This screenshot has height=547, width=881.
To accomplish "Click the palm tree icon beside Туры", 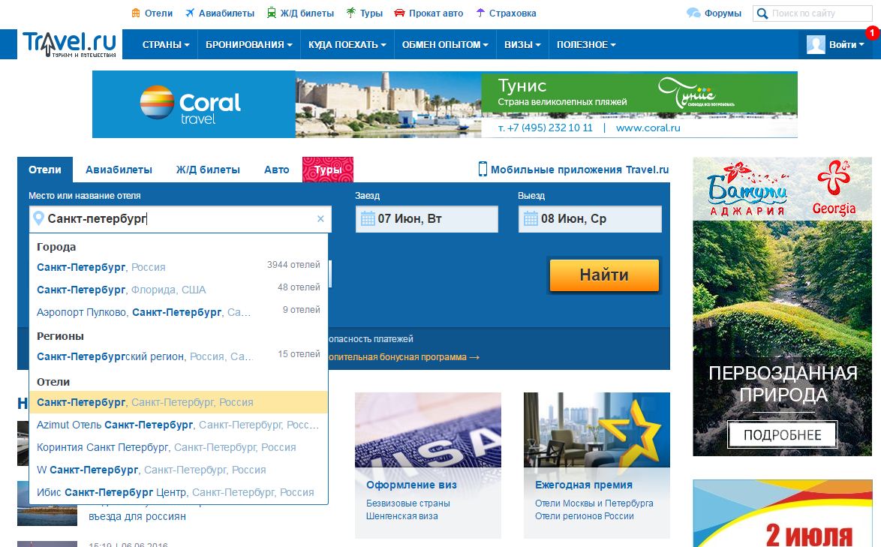I will point(351,13).
